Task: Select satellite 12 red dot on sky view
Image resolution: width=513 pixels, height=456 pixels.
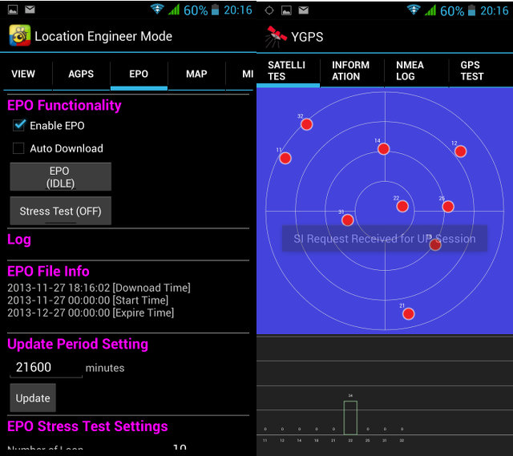Action: coord(460,151)
